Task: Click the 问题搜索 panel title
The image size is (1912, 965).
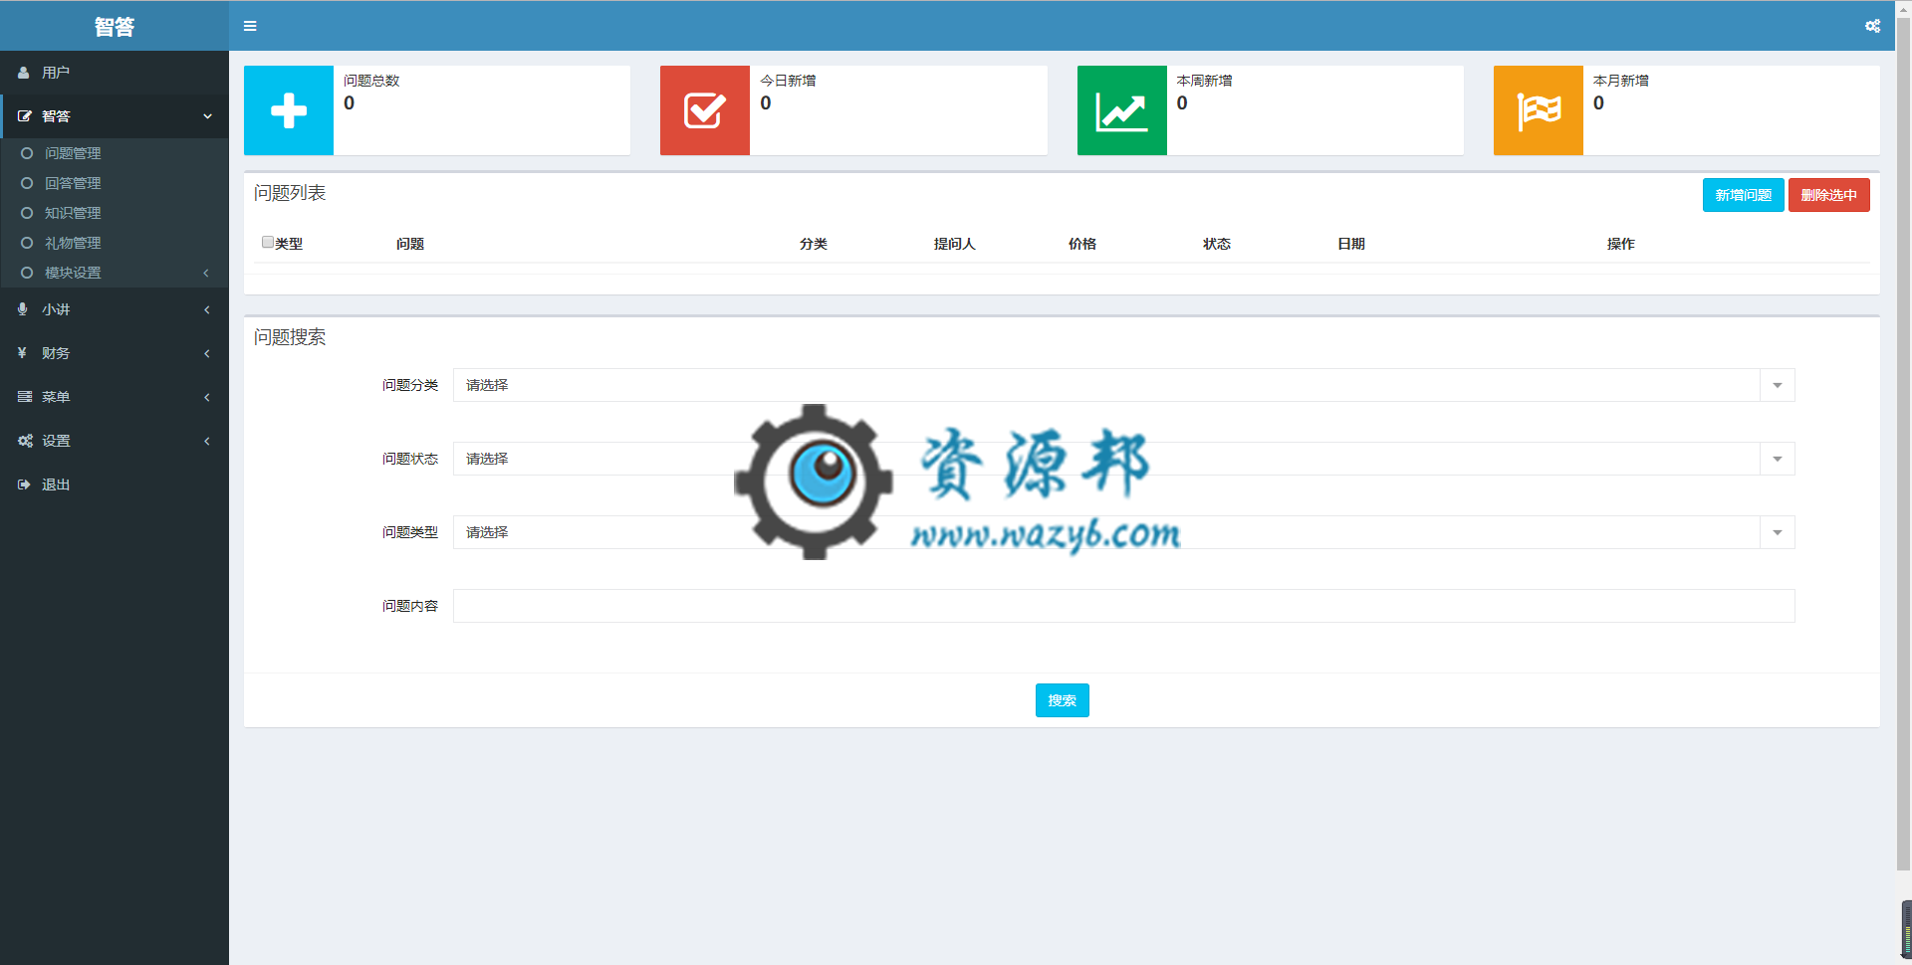Action: (290, 337)
